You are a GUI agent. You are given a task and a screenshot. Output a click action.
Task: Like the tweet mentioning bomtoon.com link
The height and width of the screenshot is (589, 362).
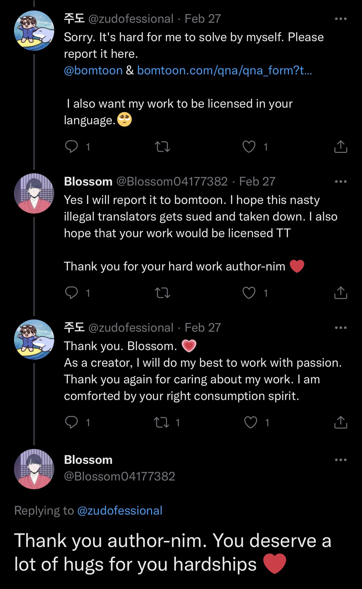click(249, 147)
